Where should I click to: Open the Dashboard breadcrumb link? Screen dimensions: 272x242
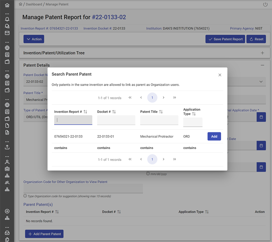pyautogui.click(x=34, y=4)
